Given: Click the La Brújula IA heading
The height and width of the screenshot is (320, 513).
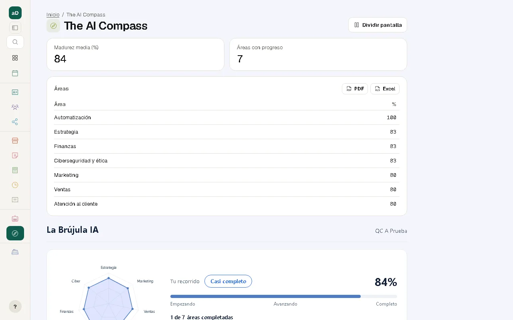Looking at the screenshot, I should [73, 230].
